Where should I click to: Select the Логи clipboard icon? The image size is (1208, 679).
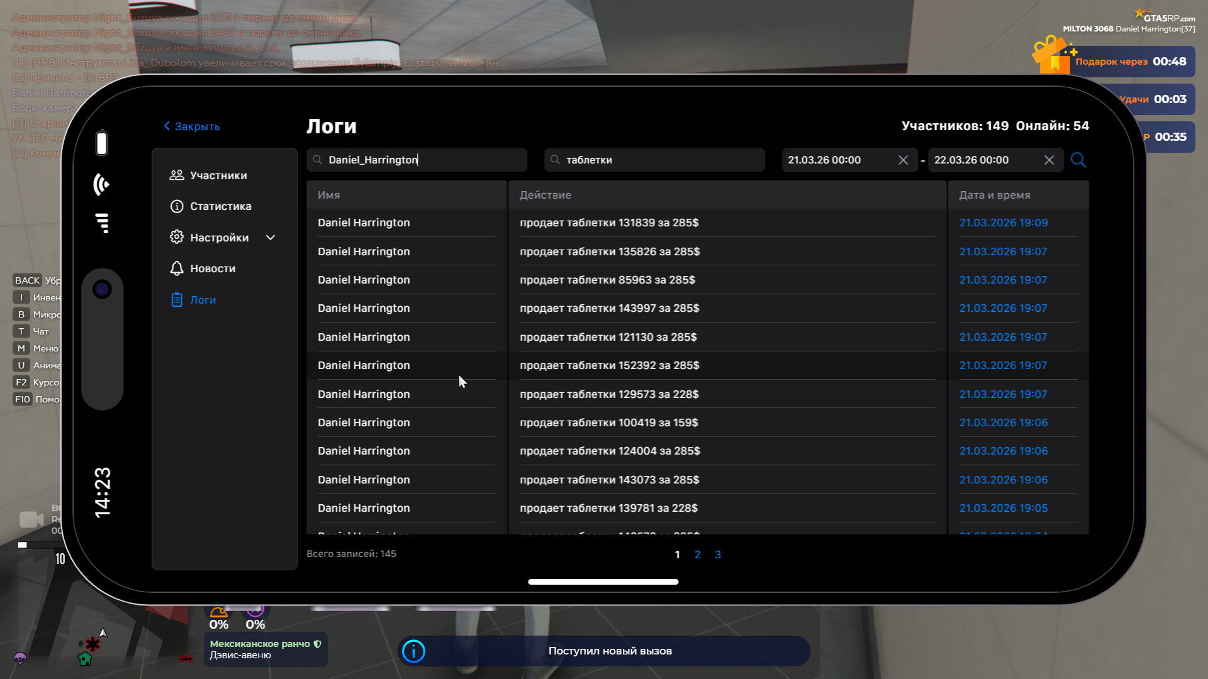(177, 300)
